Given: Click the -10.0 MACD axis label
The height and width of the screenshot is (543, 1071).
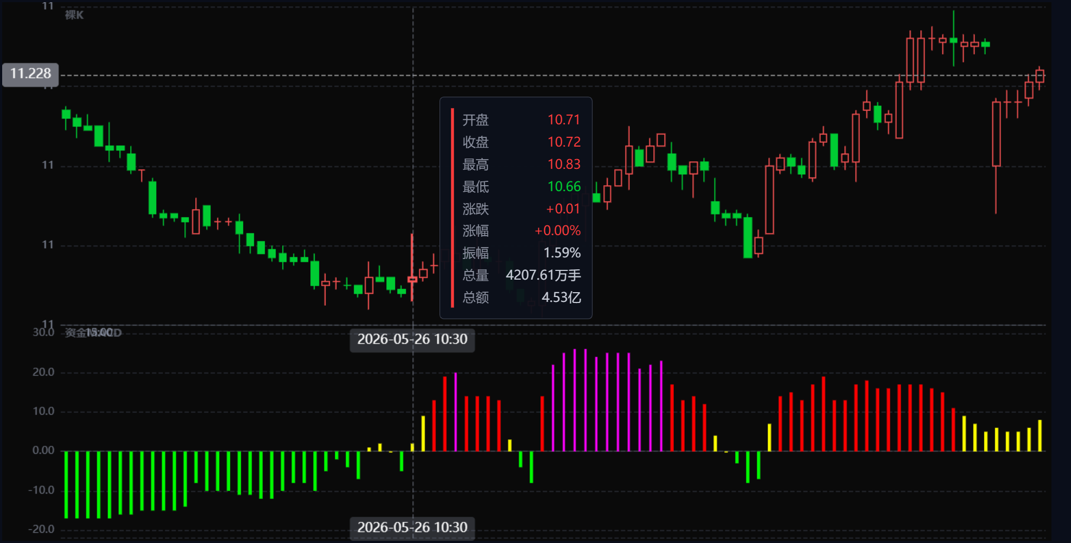Looking at the screenshot, I should pyautogui.click(x=41, y=490).
